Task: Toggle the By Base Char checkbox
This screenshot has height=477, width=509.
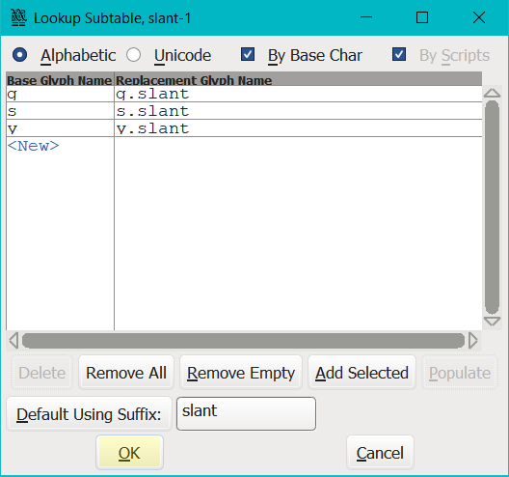Action: tap(248, 54)
